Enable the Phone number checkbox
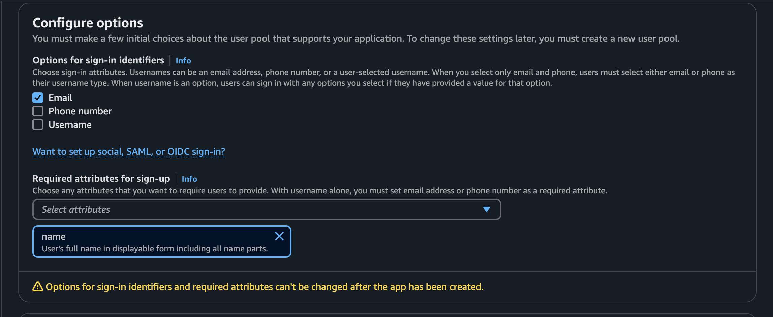 coord(38,111)
